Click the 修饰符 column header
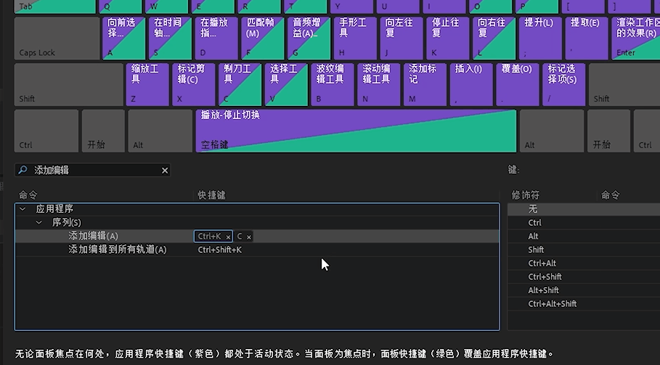Viewport: 660px width, 365px height. pos(525,195)
